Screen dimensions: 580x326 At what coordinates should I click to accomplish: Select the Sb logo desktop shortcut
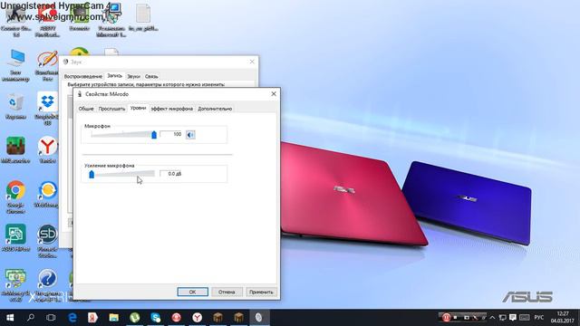(x=47, y=241)
